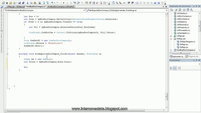Click Show All Files in Solution Explorer

(x=176, y=10)
